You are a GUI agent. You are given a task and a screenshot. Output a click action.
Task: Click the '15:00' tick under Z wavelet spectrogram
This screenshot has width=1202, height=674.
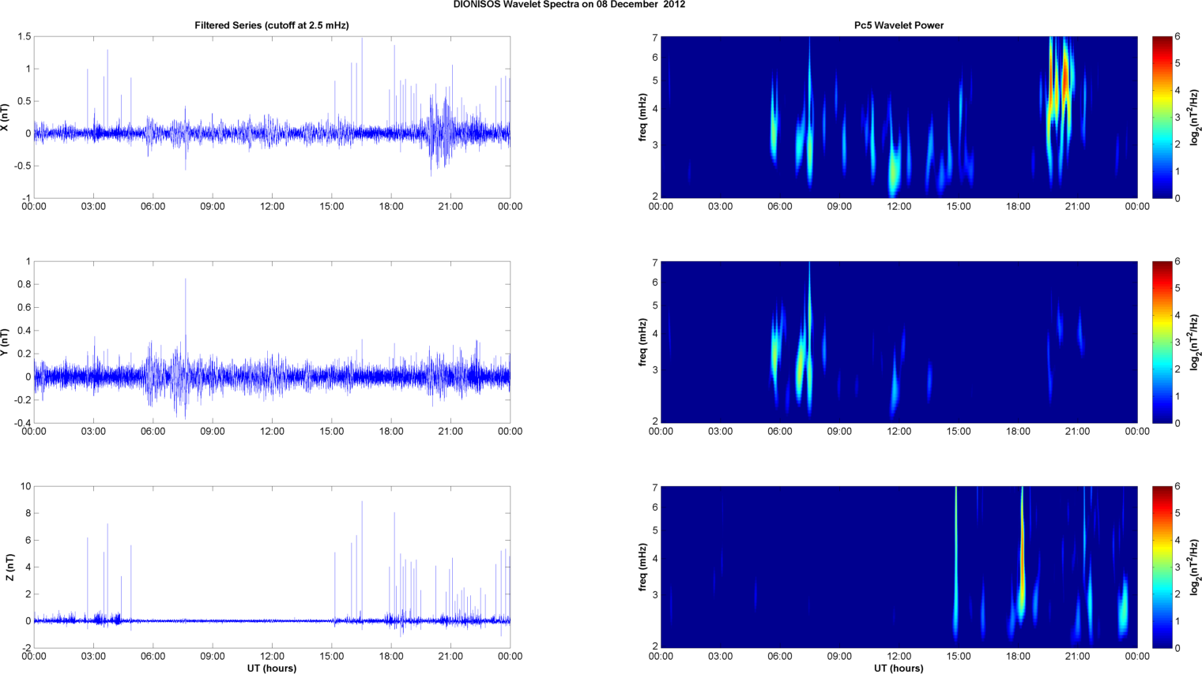tap(959, 657)
